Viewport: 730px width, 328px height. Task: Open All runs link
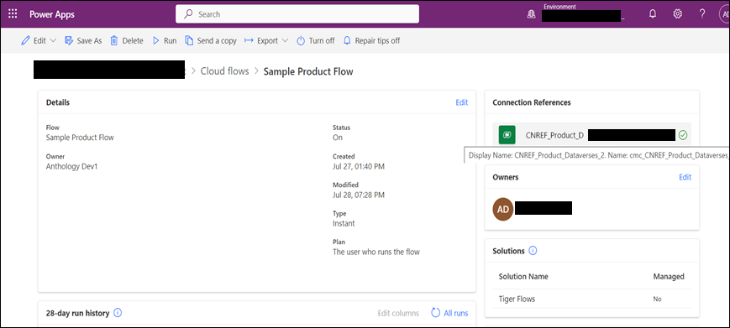point(456,313)
